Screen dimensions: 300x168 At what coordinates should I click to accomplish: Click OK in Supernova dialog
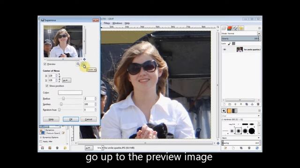point(71,119)
